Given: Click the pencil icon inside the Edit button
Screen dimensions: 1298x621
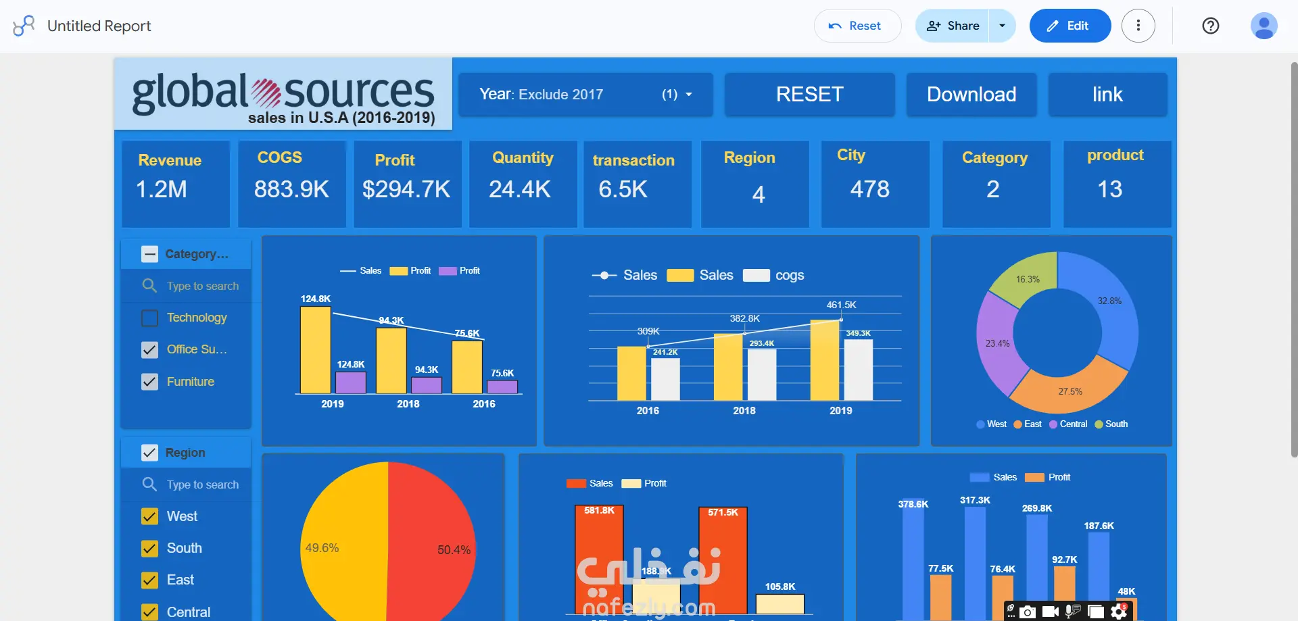Looking at the screenshot, I should 1053,26.
